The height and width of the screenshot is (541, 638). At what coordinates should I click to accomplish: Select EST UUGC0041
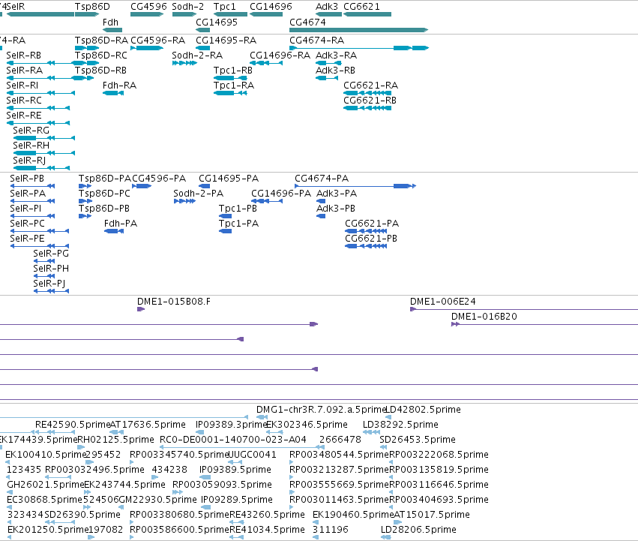click(x=235, y=462)
